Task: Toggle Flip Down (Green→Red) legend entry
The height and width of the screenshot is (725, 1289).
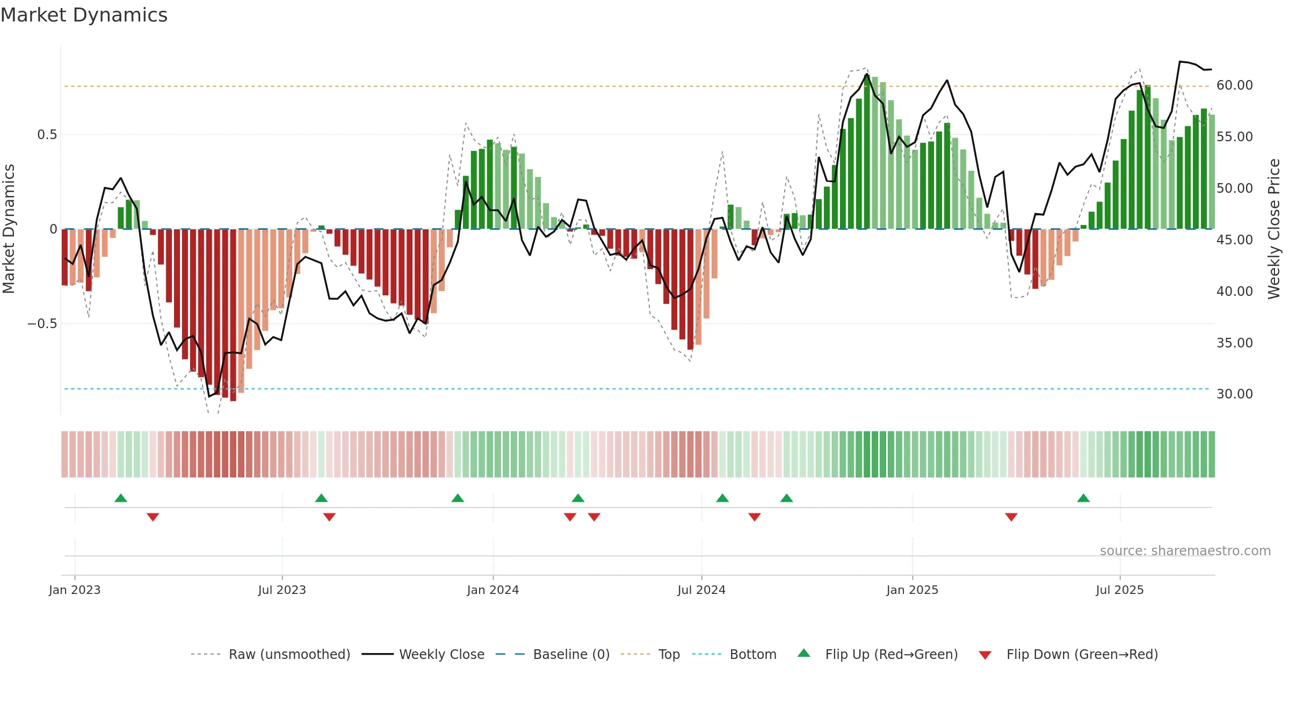Action: [1068, 654]
